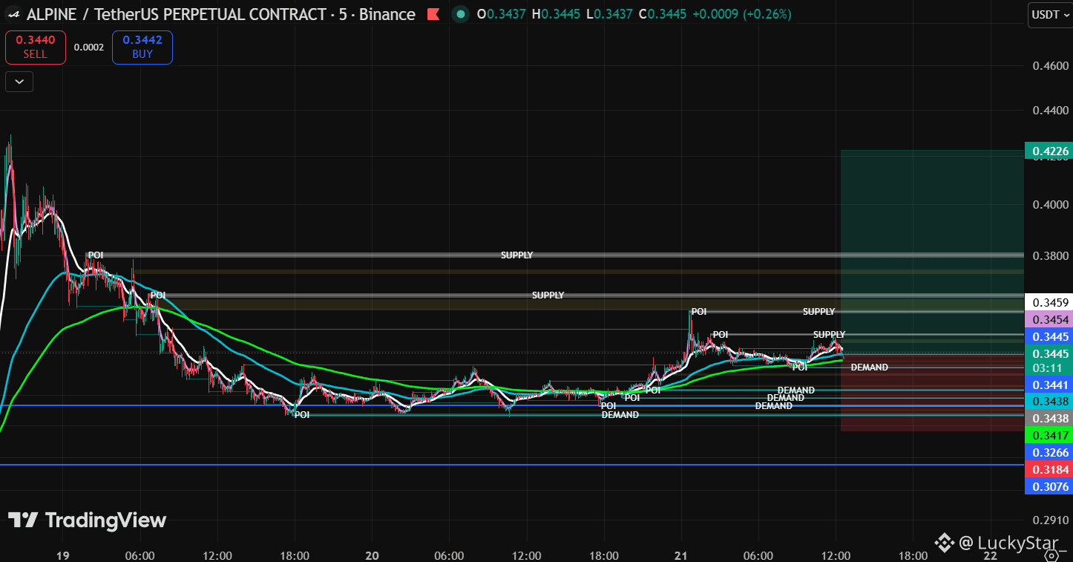Click the blue 0.3445 price label
1073x562 pixels.
[1048, 336]
